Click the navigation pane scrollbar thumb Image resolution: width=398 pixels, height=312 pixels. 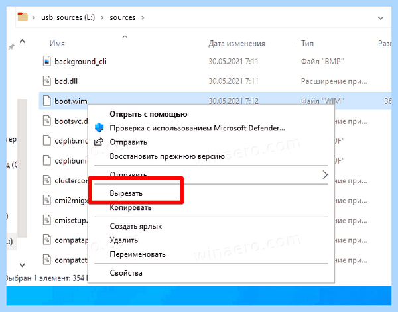point(22,168)
